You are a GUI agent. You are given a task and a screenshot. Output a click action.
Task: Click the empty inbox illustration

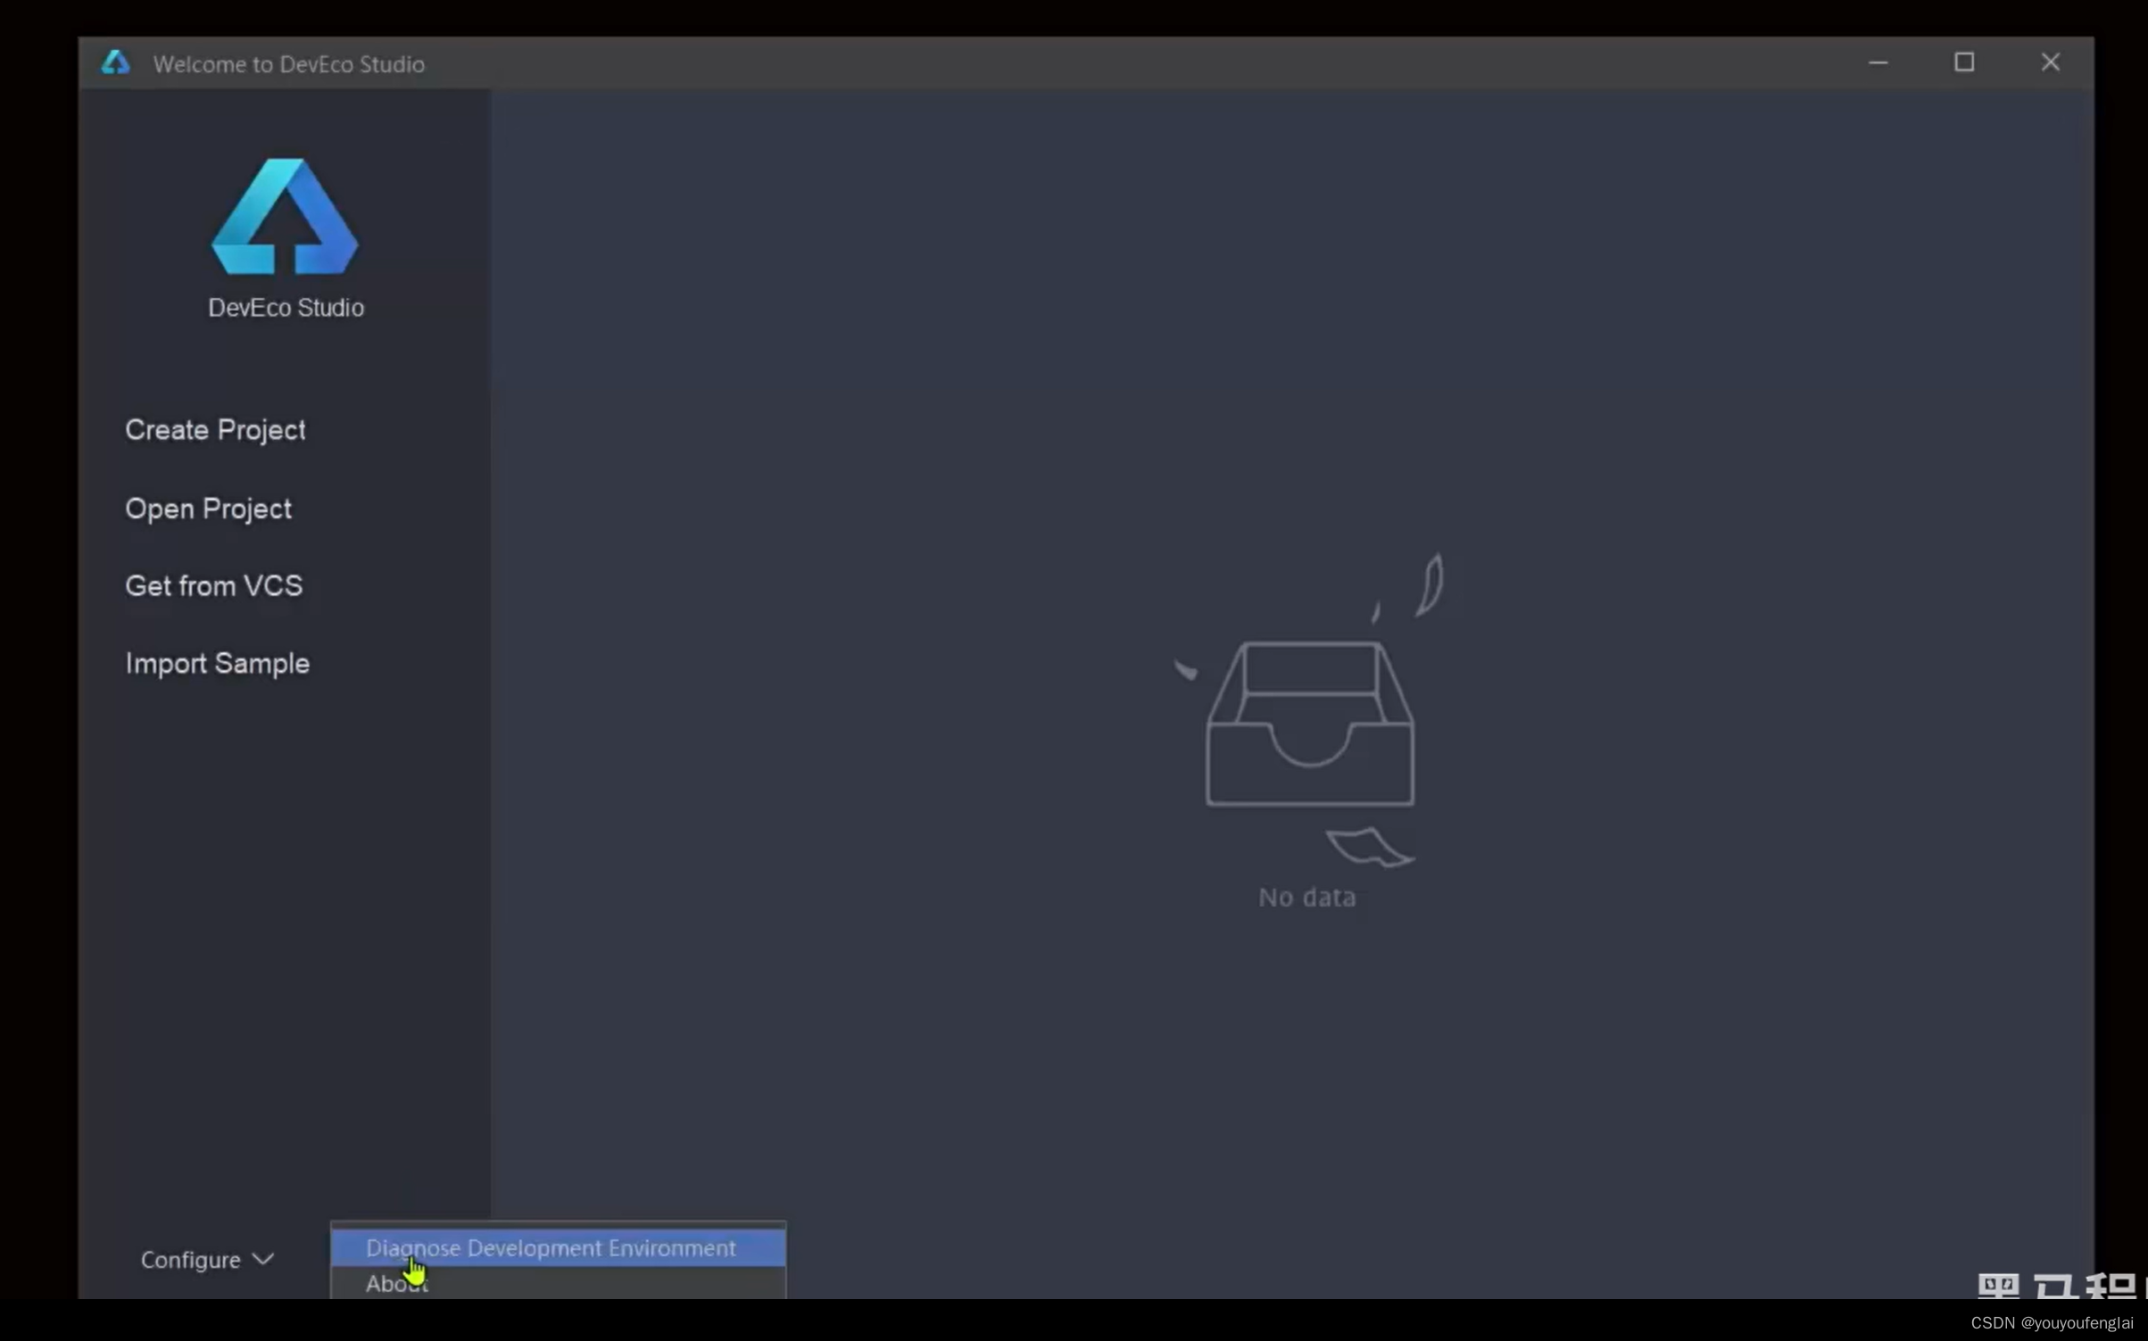tap(1309, 724)
